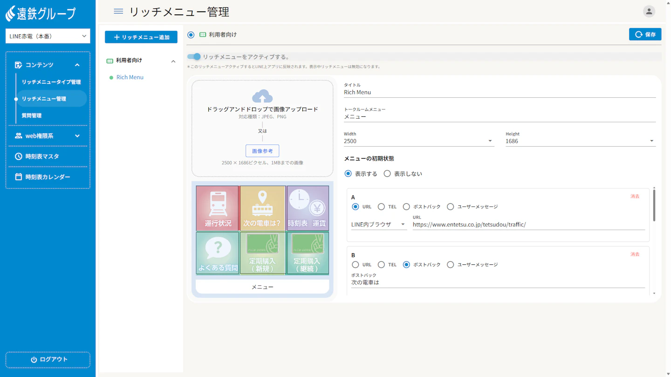Click the cloud upload icon
671x377 pixels.
point(262,96)
